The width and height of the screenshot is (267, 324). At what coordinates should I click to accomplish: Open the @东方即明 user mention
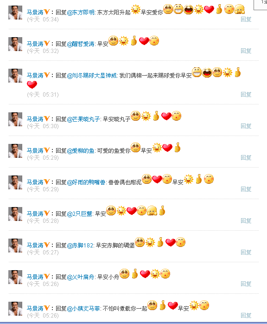tap(81, 13)
